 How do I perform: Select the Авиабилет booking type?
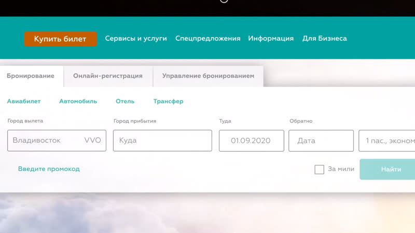coord(24,101)
